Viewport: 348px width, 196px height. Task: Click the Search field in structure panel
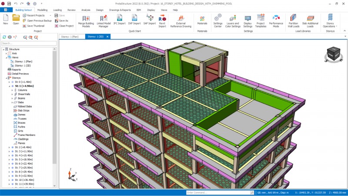[29, 43]
